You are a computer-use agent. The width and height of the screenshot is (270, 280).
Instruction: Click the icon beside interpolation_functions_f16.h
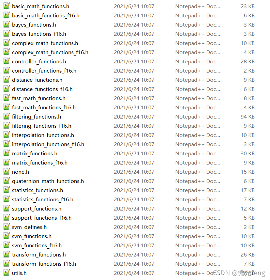pos(6,144)
